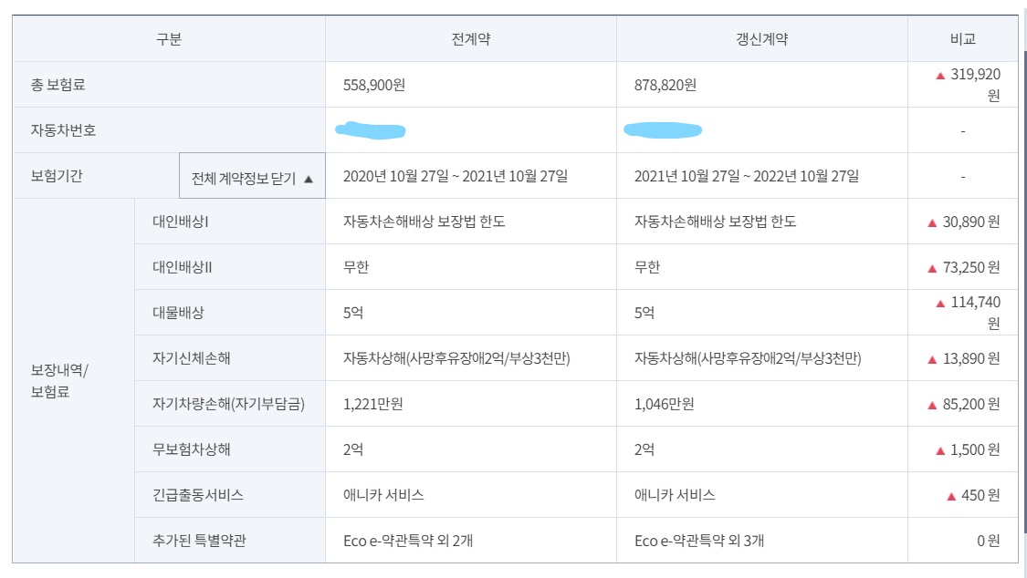This screenshot has height=578, width=1027.
Task: Click red triangle next to 85,200 원
Action: pyautogui.click(x=933, y=406)
